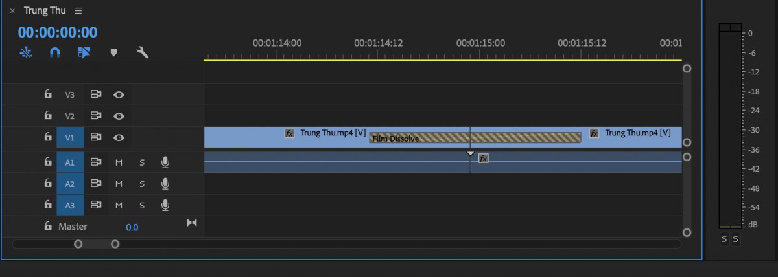Toggle insert sequence as nest icon
The width and height of the screenshot is (778, 277).
click(x=26, y=52)
